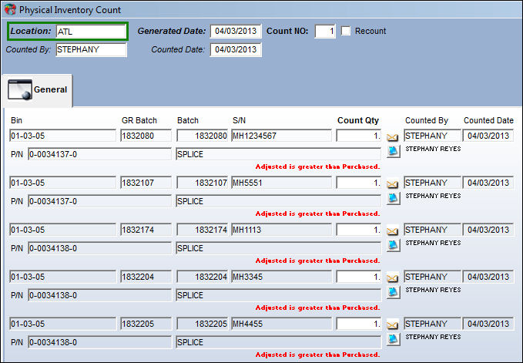Select S/N field MH1113
523x363 pixels.
point(281,230)
